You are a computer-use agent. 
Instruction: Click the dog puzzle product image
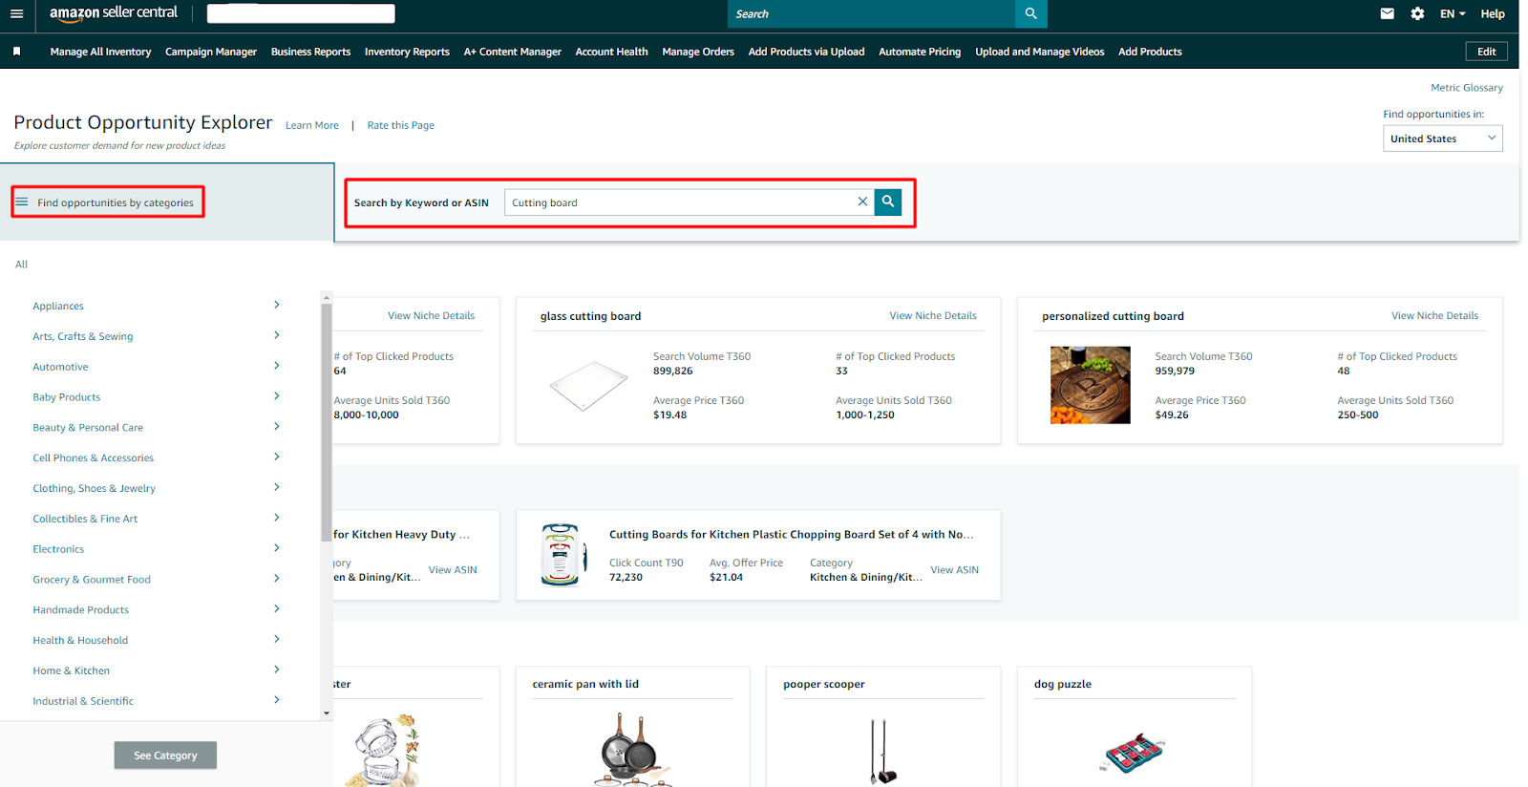1134,752
